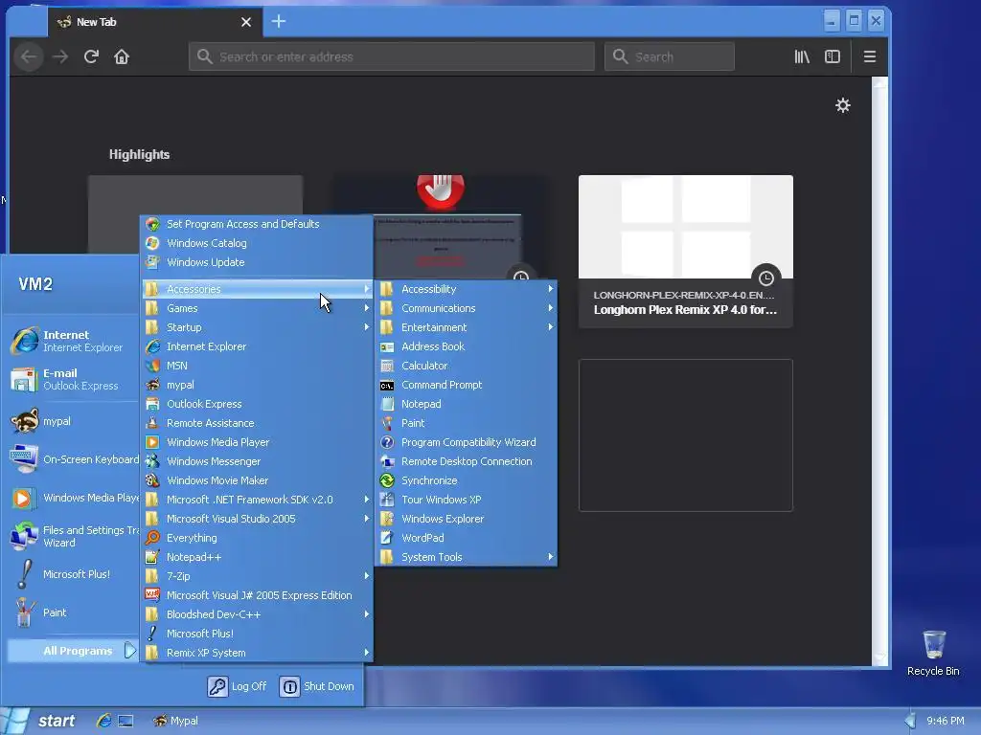Expand Games folder in All Programs

tap(257, 308)
